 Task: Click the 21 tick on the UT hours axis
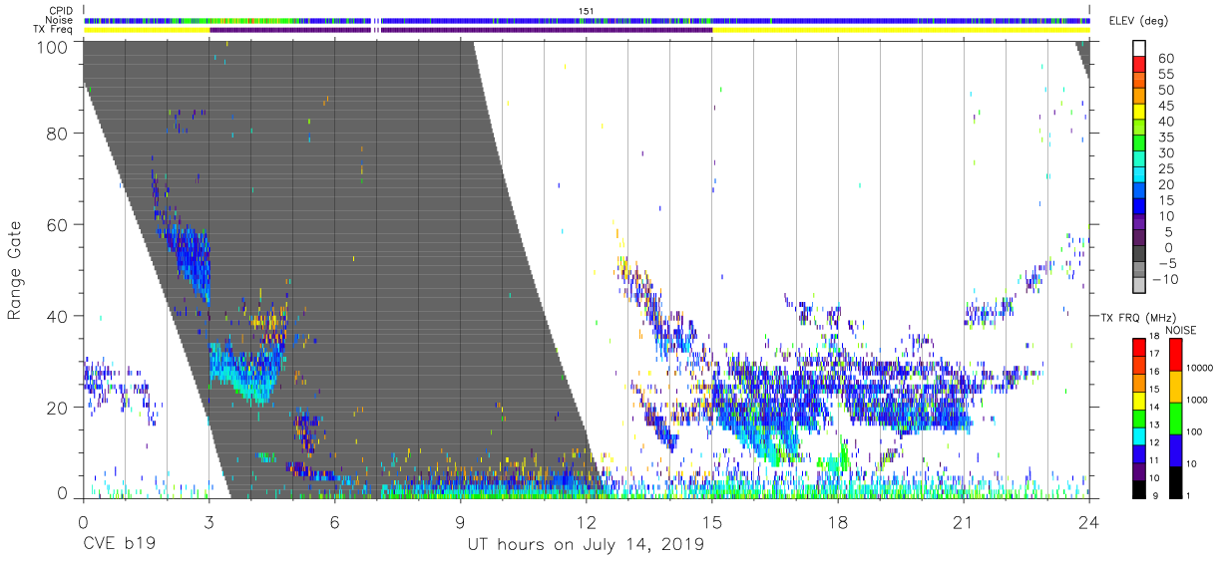963,522
